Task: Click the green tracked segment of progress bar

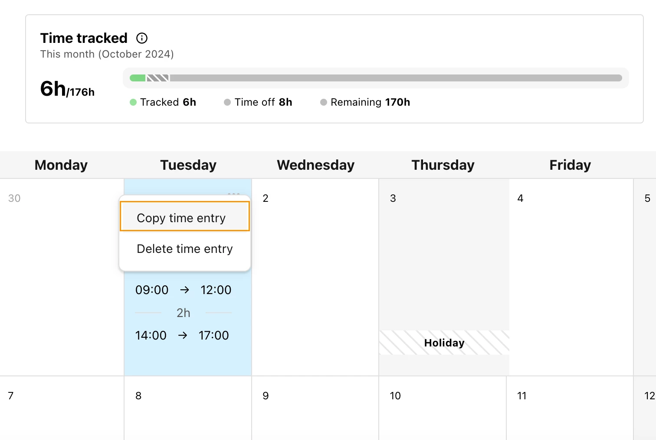Action: [x=138, y=78]
